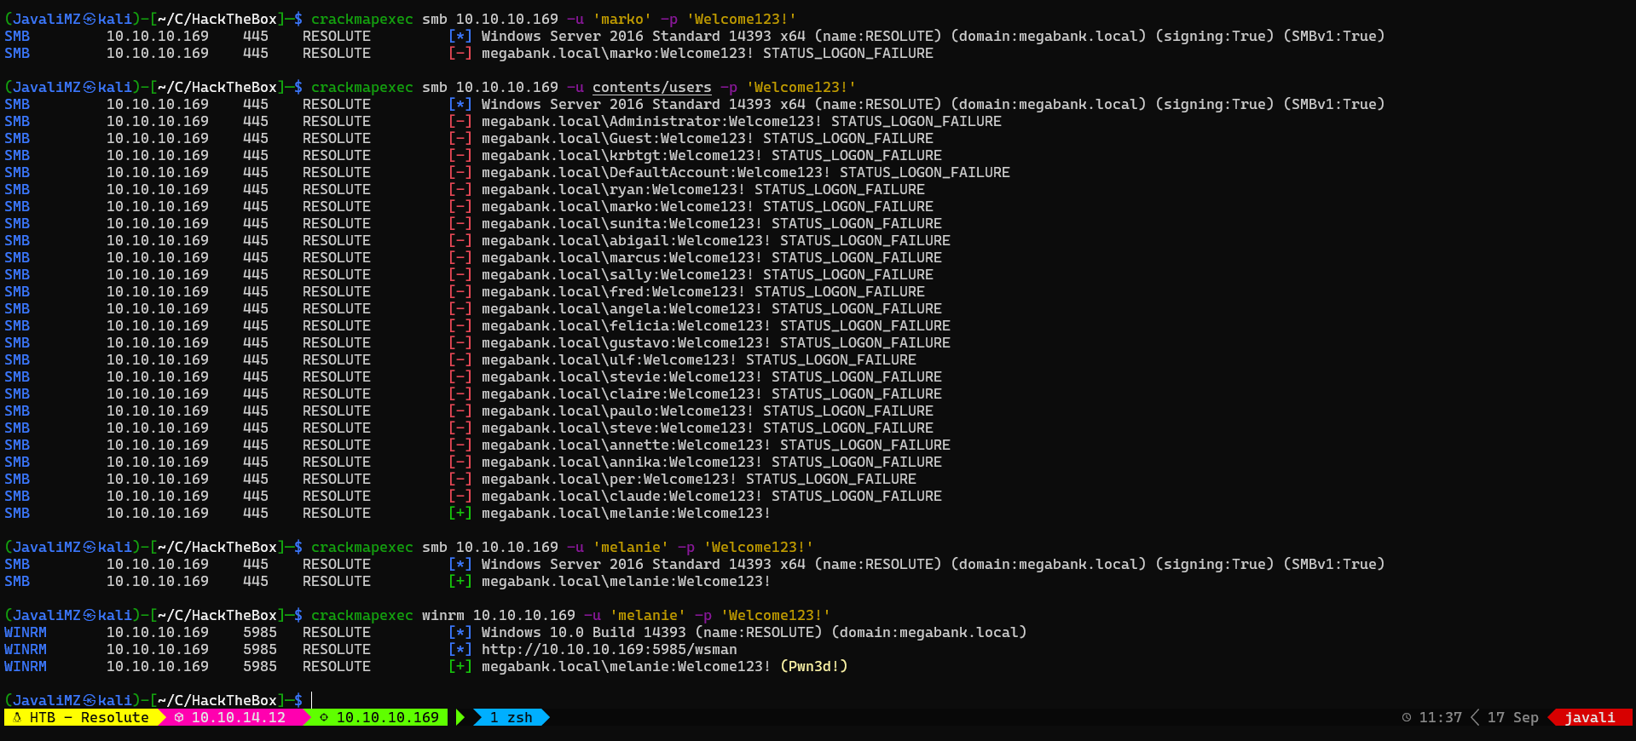
Task: Click the 'crackmapexec winrm' command line
Action: coord(570,615)
